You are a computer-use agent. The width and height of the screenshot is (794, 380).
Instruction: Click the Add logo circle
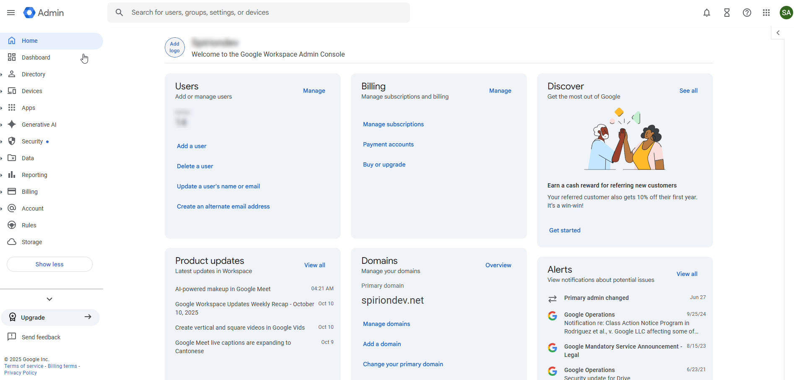(175, 47)
